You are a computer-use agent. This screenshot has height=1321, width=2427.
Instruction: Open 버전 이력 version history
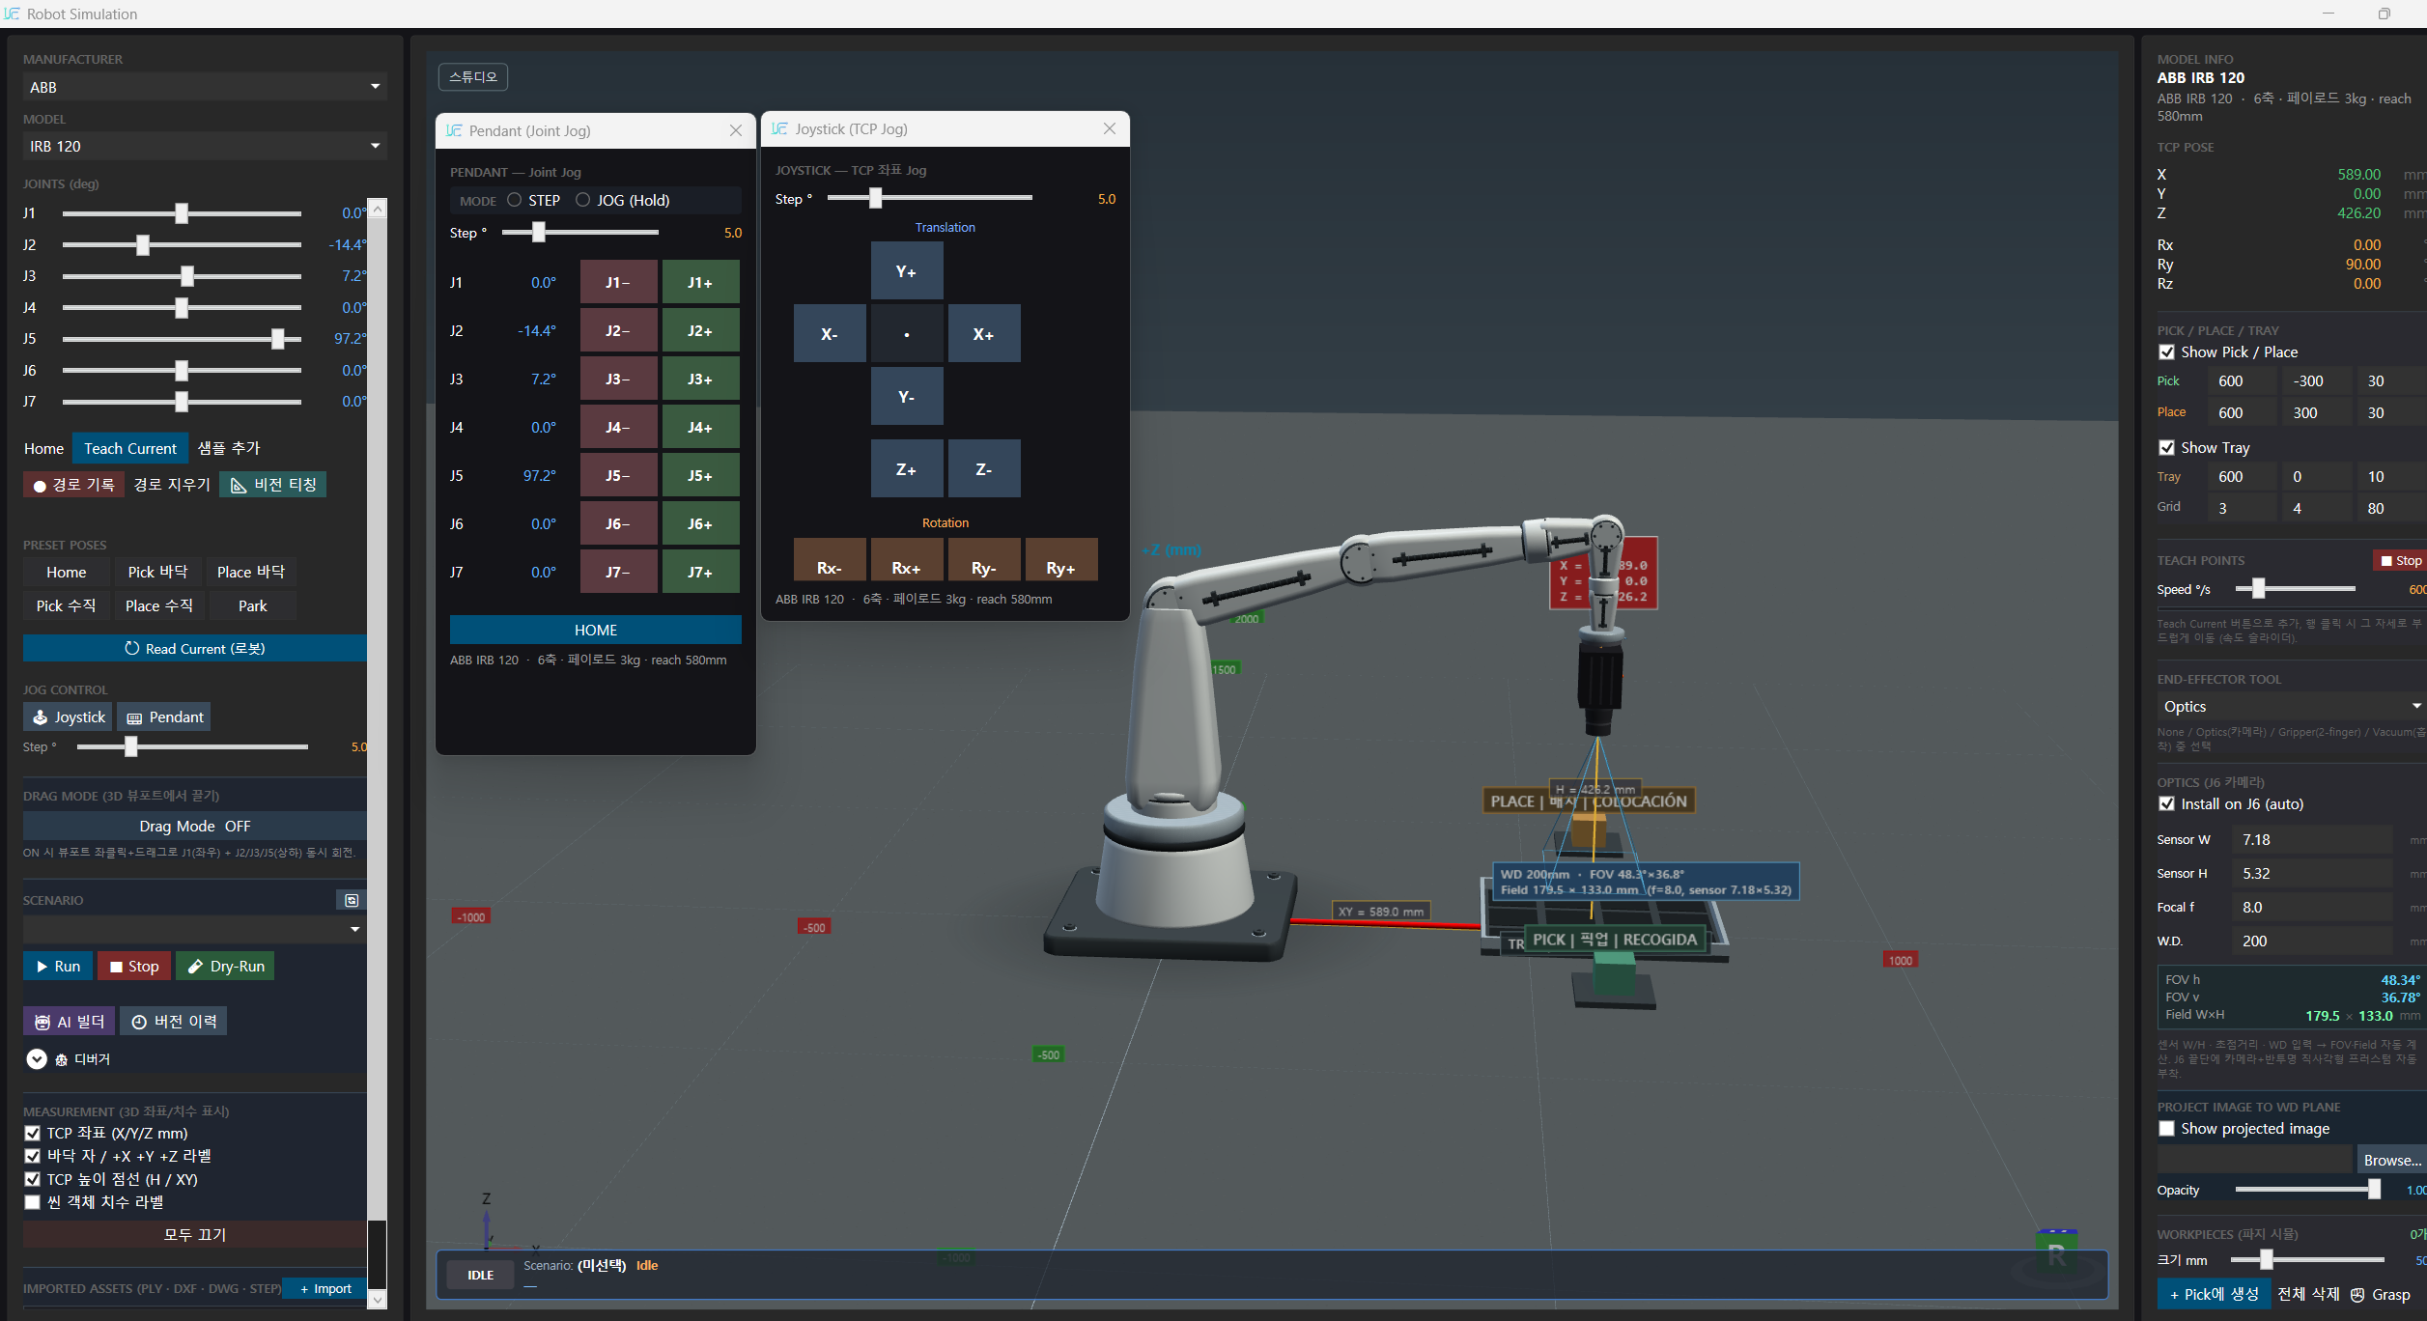(174, 1022)
